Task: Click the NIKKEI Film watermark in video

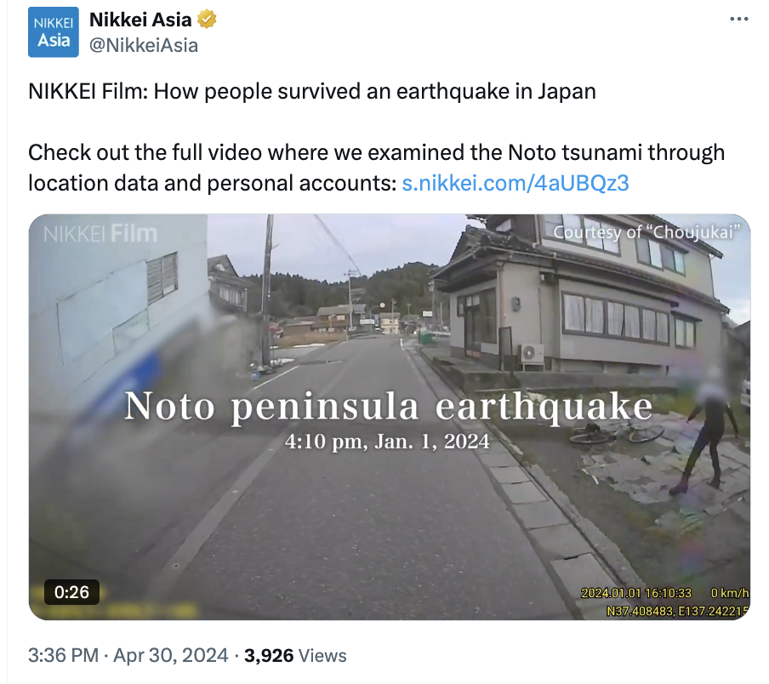Action: coord(100,233)
